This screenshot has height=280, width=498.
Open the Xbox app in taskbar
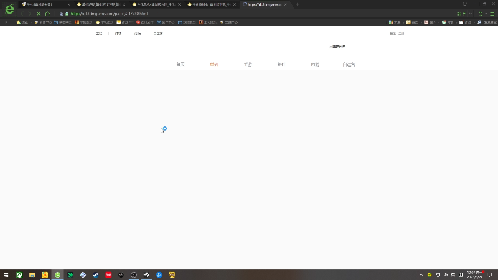click(x=19, y=275)
